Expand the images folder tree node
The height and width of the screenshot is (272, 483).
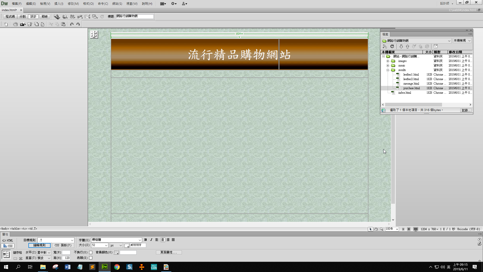388,61
